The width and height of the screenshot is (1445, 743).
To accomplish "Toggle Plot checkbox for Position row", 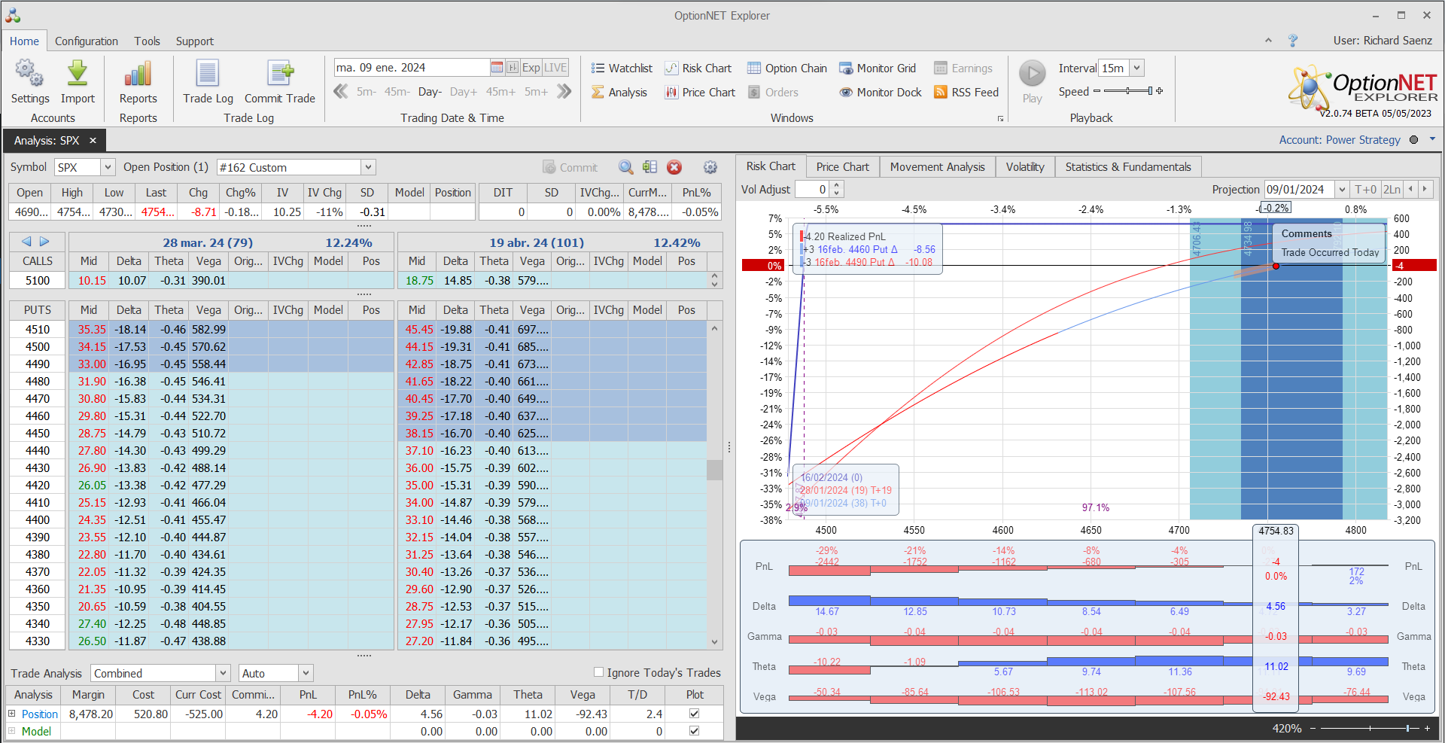I will pyautogui.click(x=694, y=714).
